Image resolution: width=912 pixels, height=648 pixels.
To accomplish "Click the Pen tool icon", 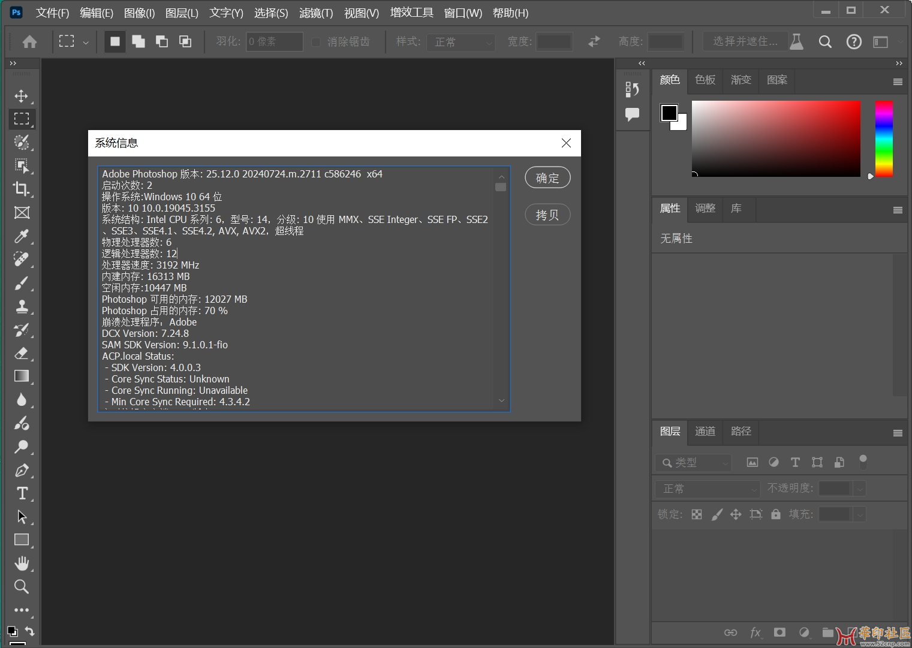I will (22, 470).
